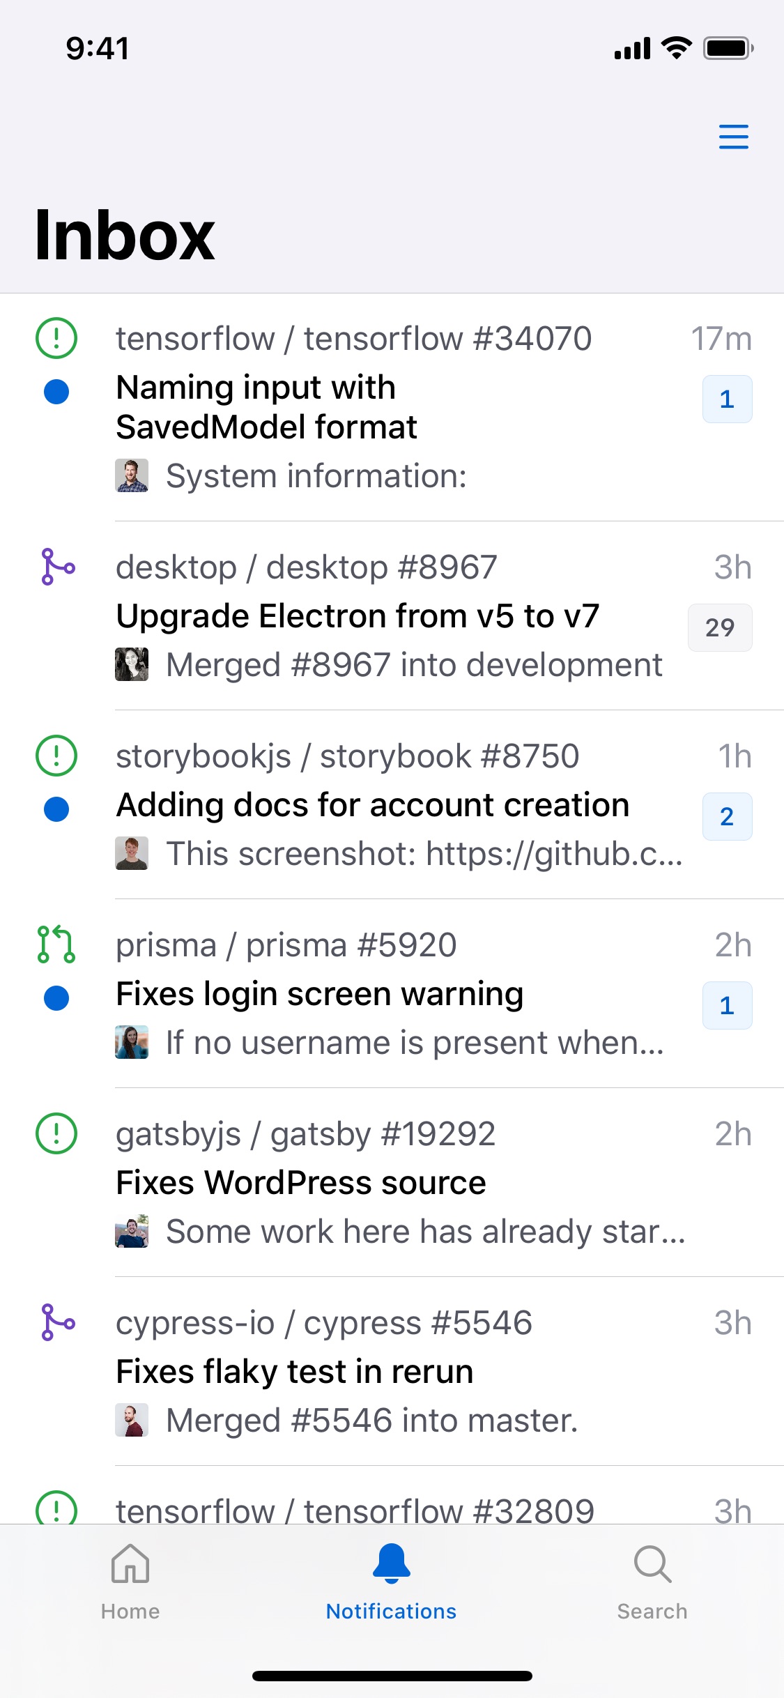Tap avatar beside Some work here message
Screen dimensions: 784x1698
pyautogui.click(x=132, y=1231)
